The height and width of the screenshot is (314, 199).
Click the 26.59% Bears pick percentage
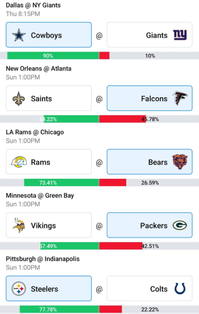pyautogui.click(x=150, y=182)
